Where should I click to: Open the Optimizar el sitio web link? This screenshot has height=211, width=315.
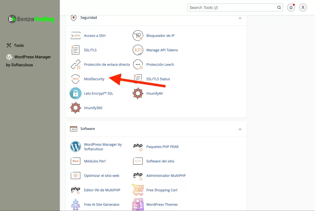point(102,175)
